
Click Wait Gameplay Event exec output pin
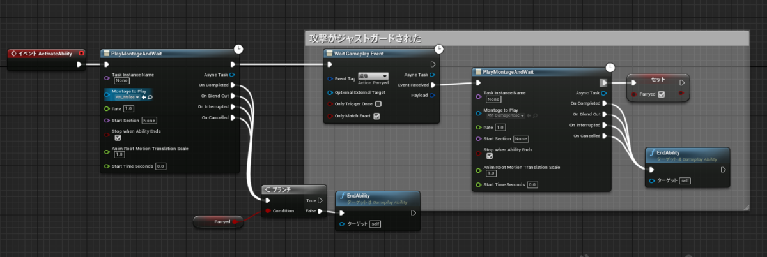point(433,64)
